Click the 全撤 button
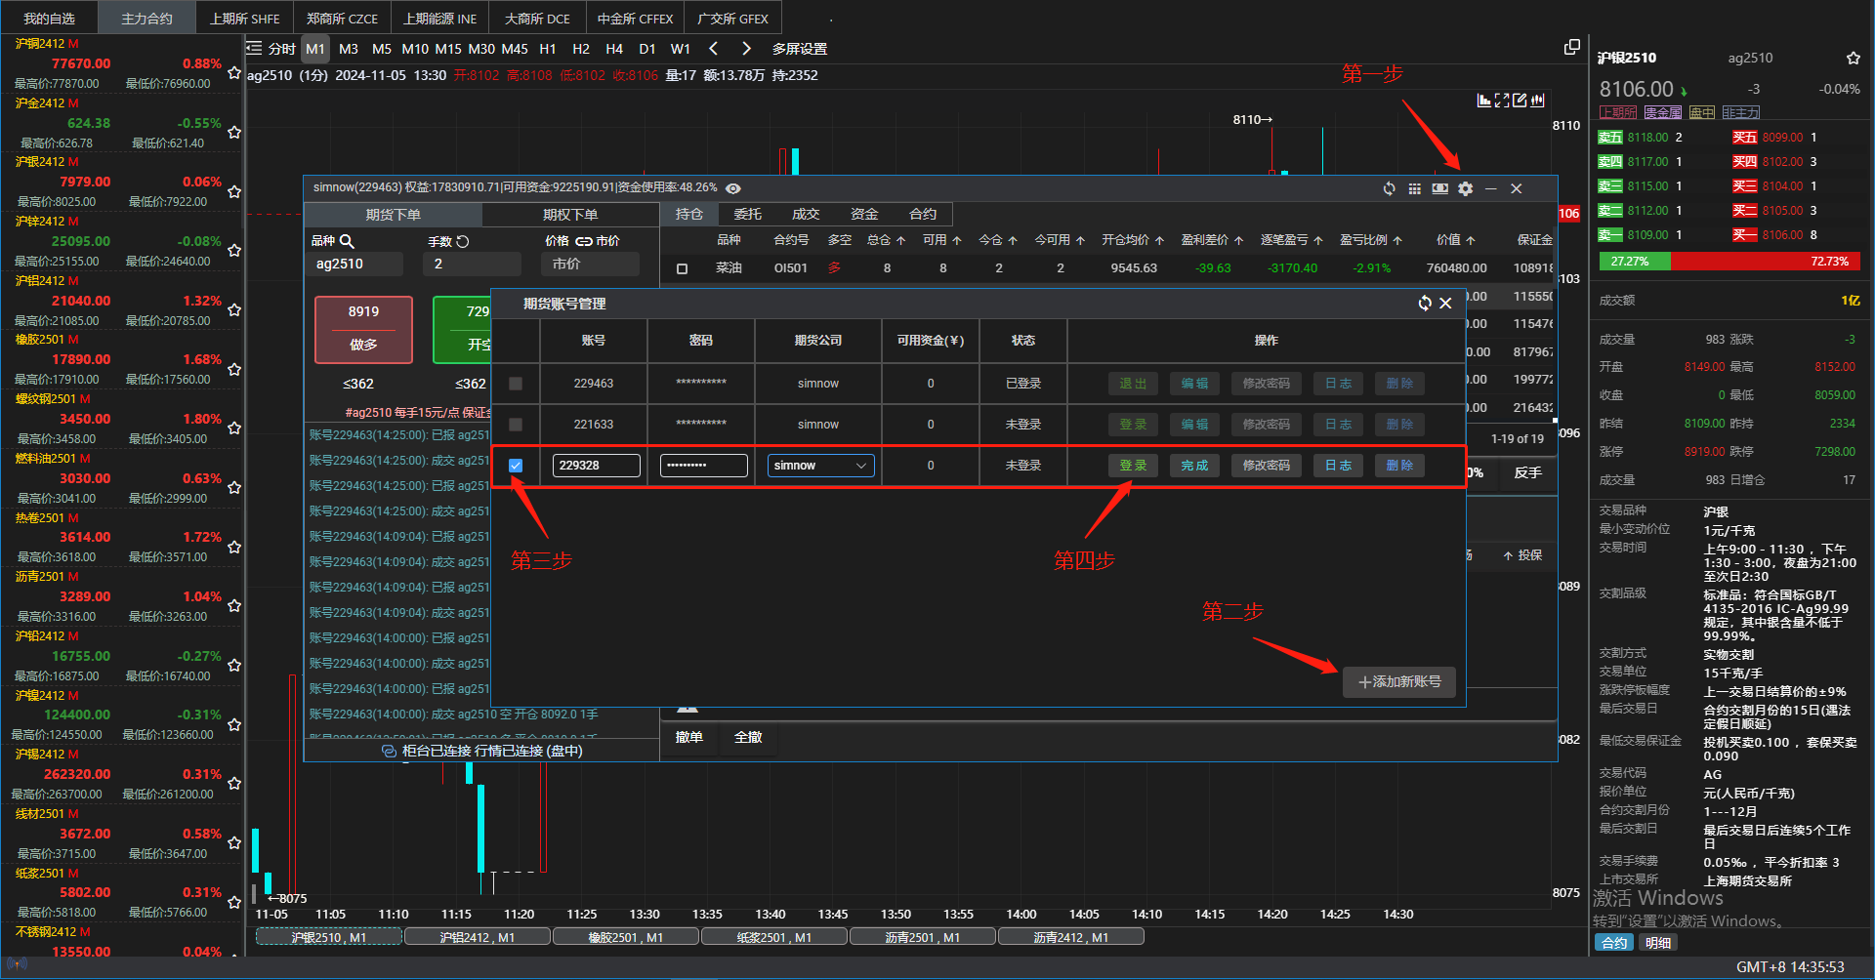 [x=748, y=737]
